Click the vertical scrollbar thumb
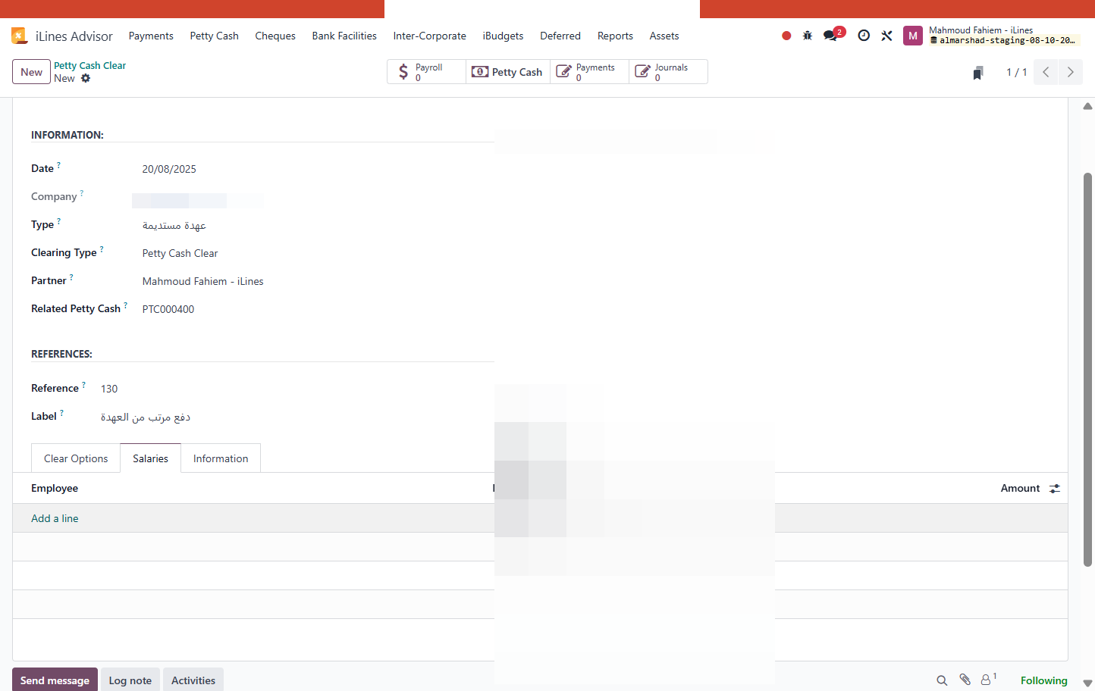1095x691 pixels. (1087, 370)
